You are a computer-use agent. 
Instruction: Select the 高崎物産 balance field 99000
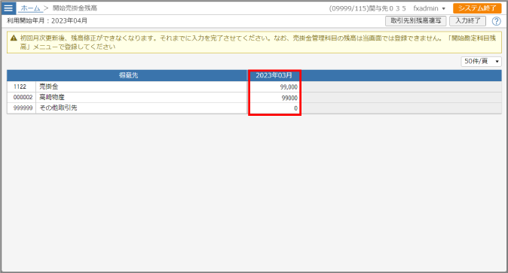tap(274, 98)
